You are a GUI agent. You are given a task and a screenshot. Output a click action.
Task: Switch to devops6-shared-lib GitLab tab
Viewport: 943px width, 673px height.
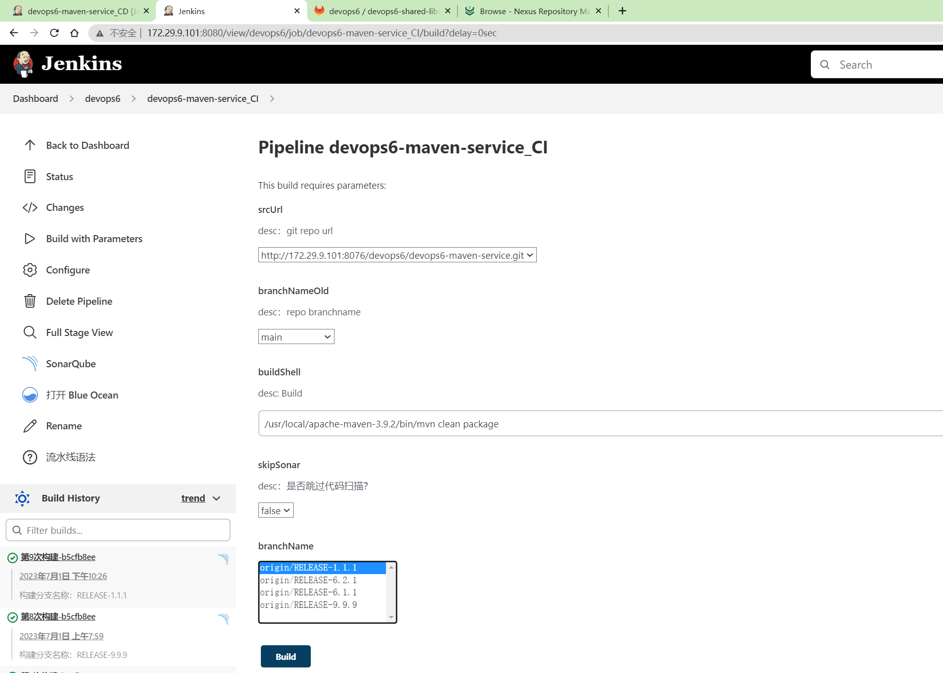383,11
